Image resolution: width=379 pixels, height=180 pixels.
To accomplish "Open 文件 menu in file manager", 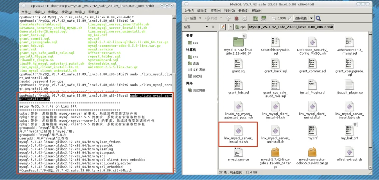I will tap(189, 11).
